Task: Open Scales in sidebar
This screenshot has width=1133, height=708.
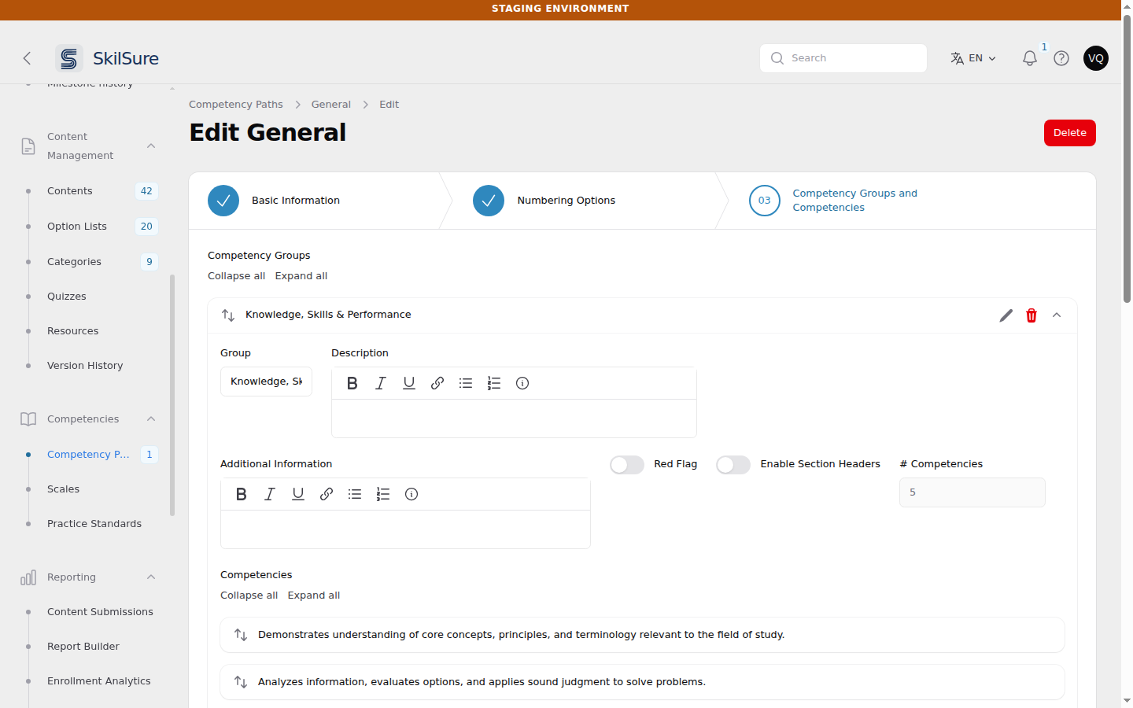Action: pos(64,489)
